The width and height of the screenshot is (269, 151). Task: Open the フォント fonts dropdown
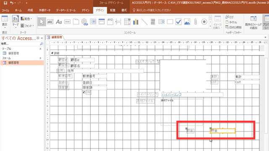(x=27, y=26)
